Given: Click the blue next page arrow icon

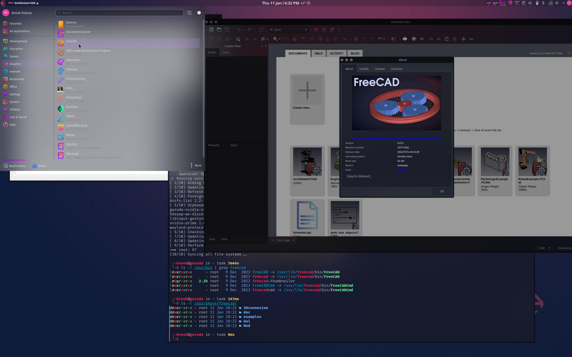Looking at the screenshot, I should pos(422,39).
